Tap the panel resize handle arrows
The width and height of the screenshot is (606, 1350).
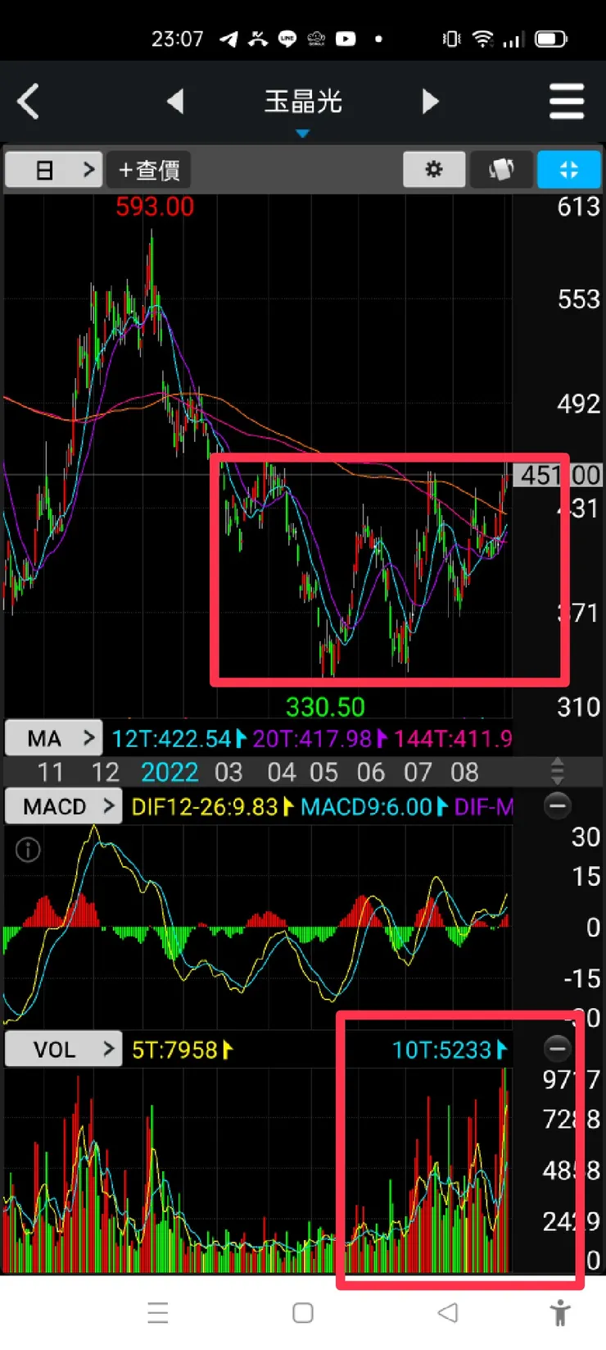click(x=558, y=771)
